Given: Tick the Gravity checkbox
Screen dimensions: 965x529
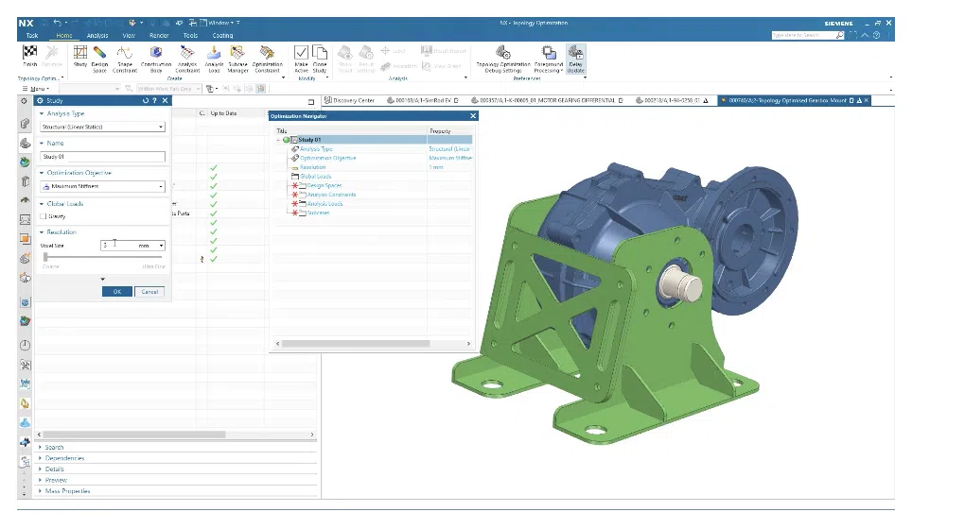Looking at the screenshot, I should pos(44,216).
